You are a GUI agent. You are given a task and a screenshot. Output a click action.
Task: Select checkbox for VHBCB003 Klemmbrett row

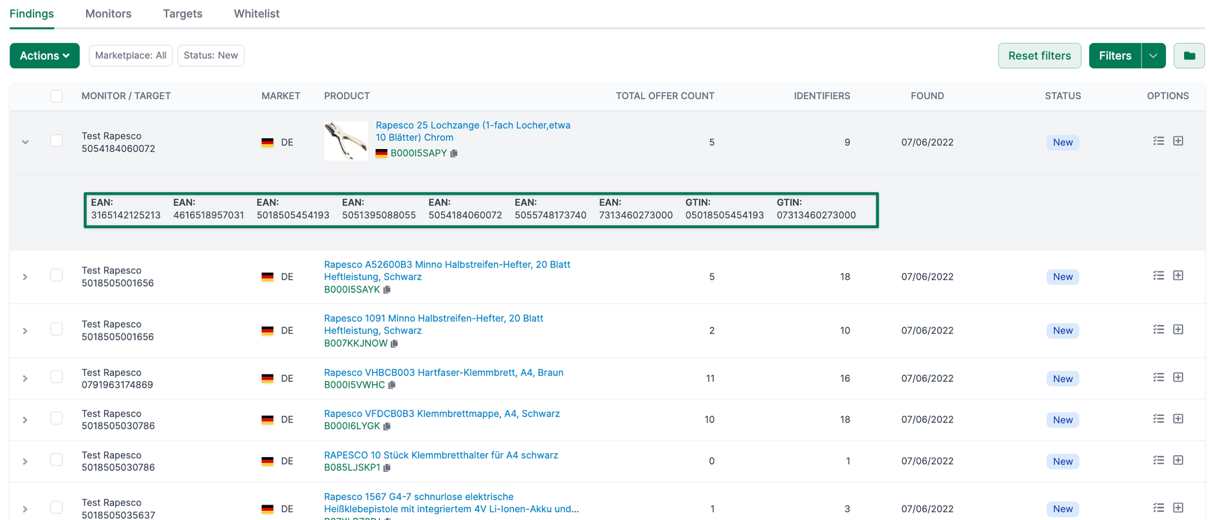[x=57, y=377]
